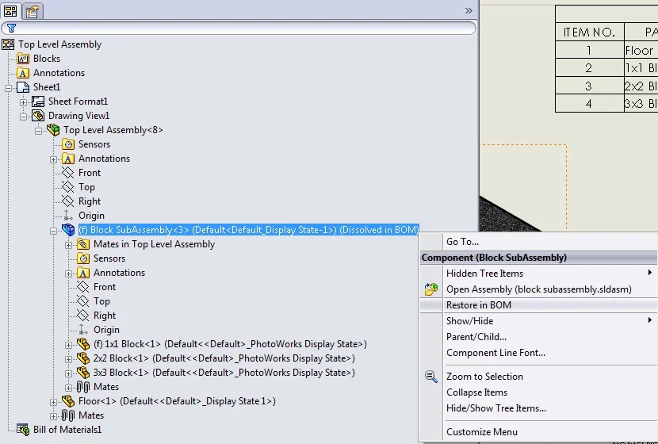Click the Open Assembly icon in context menu
Viewport: 658px width, 444px height.
(431, 289)
